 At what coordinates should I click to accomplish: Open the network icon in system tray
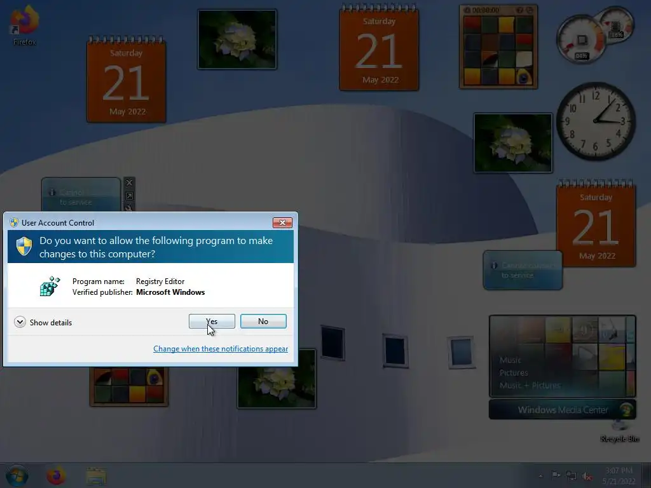point(572,477)
